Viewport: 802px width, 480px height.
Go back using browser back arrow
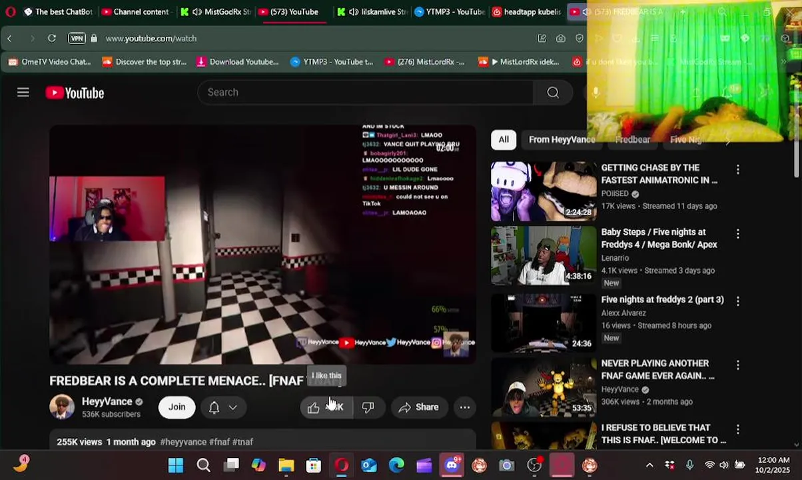pyautogui.click(x=10, y=39)
